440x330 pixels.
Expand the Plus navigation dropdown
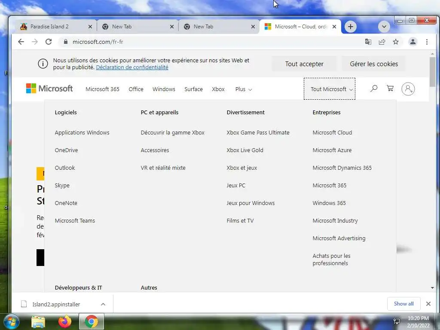pyautogui.click(x=244, y=89)
